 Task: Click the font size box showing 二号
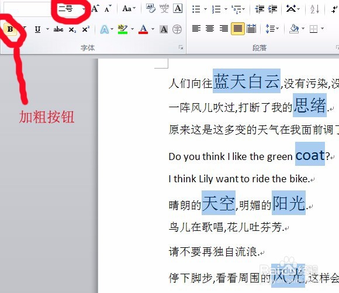[x=68, y=9]
